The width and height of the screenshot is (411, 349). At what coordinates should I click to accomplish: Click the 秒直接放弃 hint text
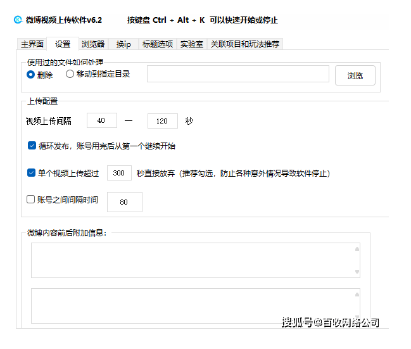click(x=233, y=174)
